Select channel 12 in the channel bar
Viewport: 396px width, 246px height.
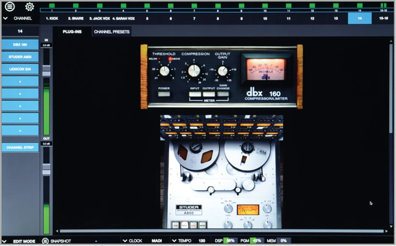click(312, 18)
